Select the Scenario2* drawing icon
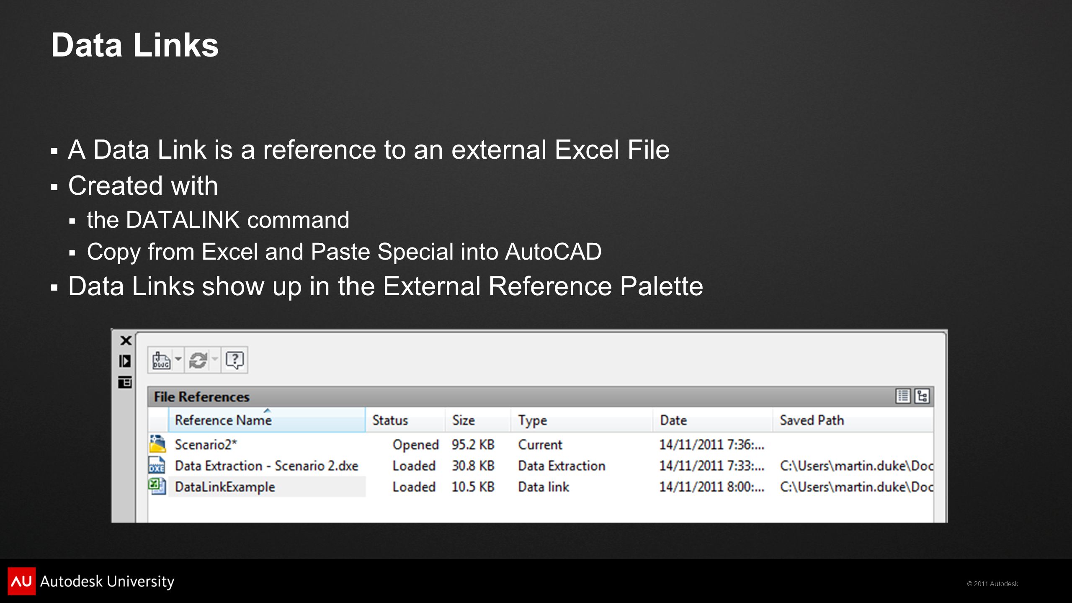This screenshot has width=1072, height=603. (157, 444)
